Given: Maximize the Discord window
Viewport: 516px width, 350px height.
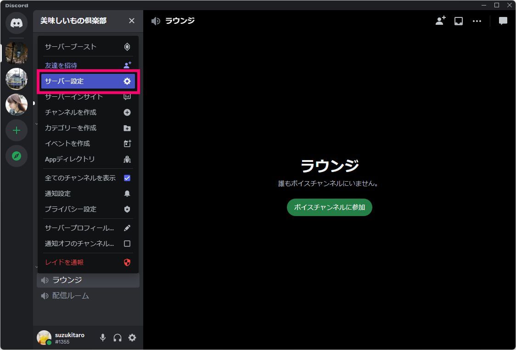Looking at the screenshot, I should pos(497,5).
